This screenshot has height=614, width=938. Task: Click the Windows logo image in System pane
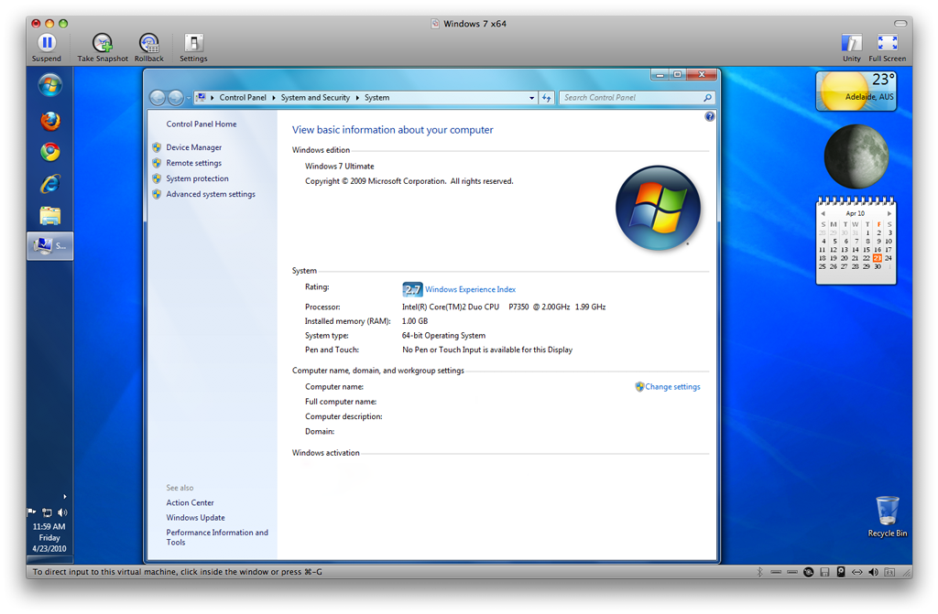pyautogui.click(x=658, y=208)
